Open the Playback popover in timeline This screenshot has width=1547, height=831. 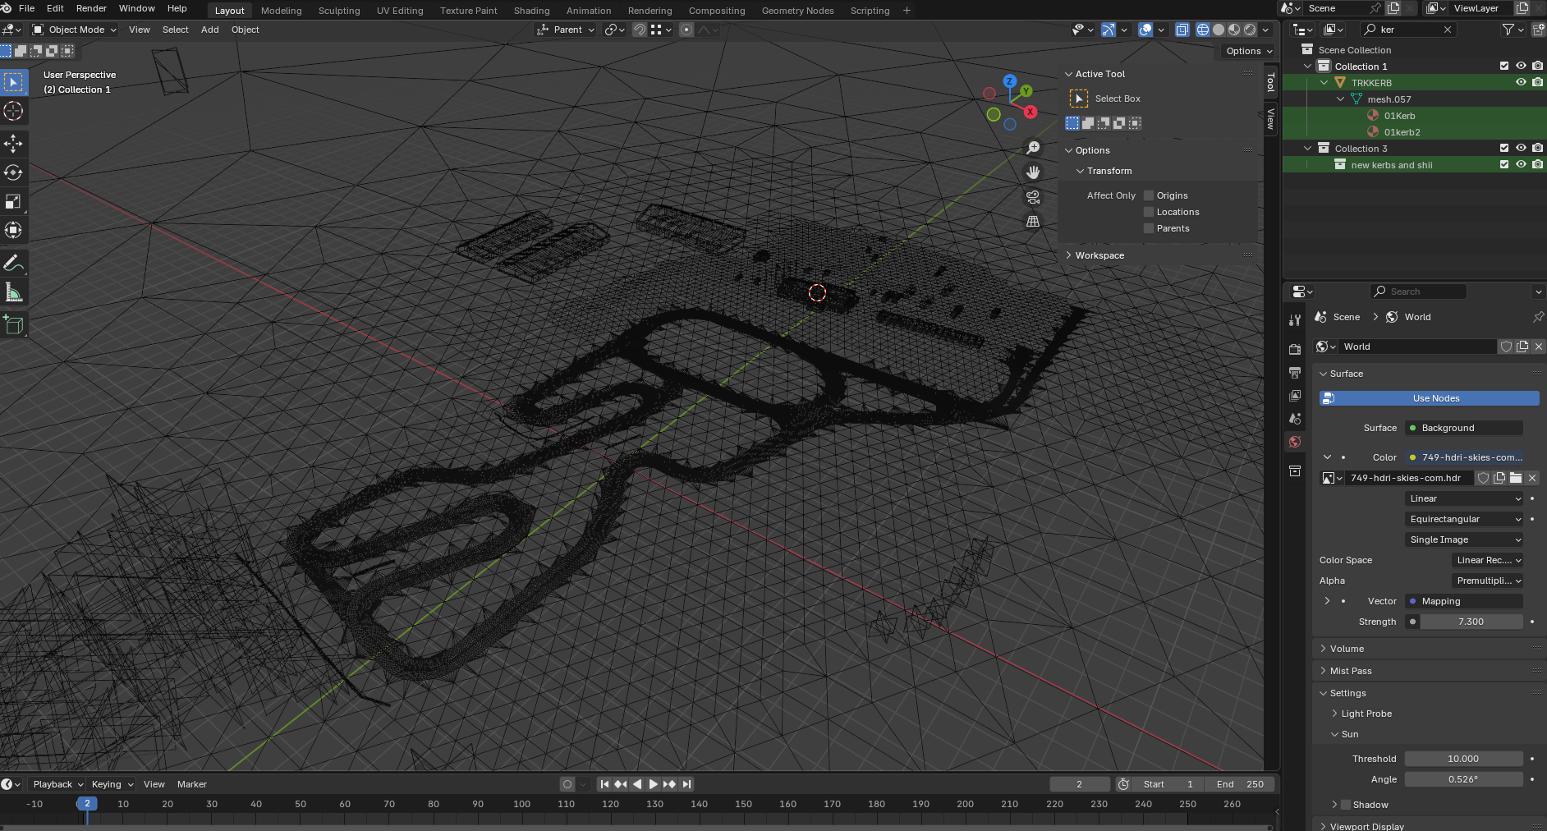(57, 784)
